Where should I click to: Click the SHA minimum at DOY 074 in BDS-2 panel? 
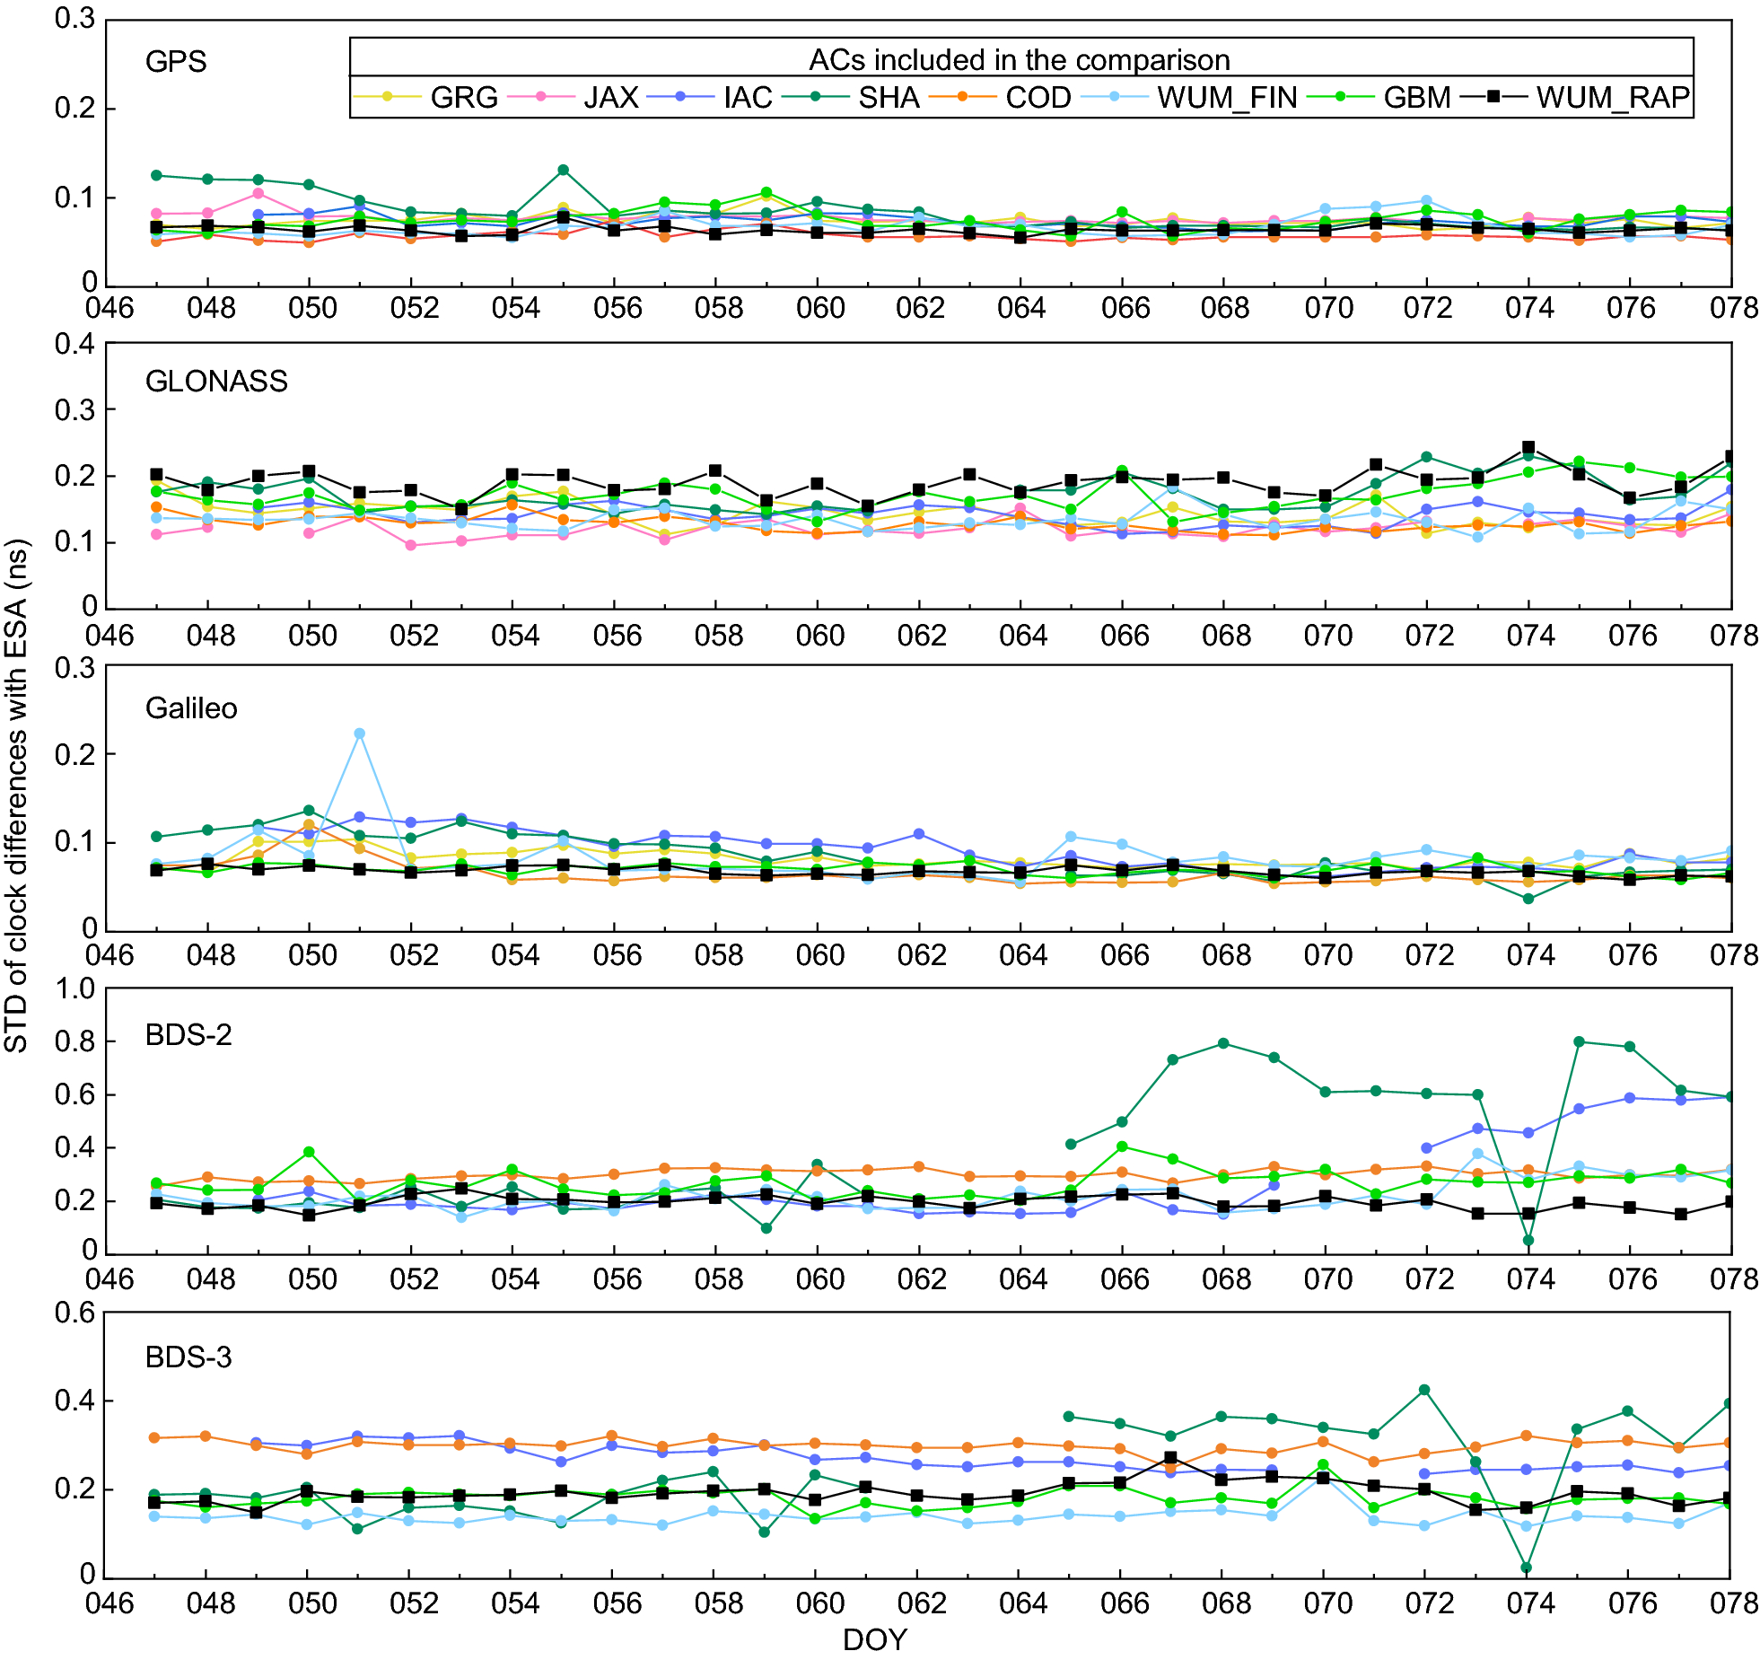click(1528, 1241)
